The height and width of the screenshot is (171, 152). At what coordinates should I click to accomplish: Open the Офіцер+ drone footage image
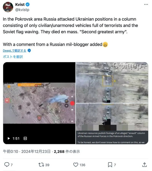[112, 82]
